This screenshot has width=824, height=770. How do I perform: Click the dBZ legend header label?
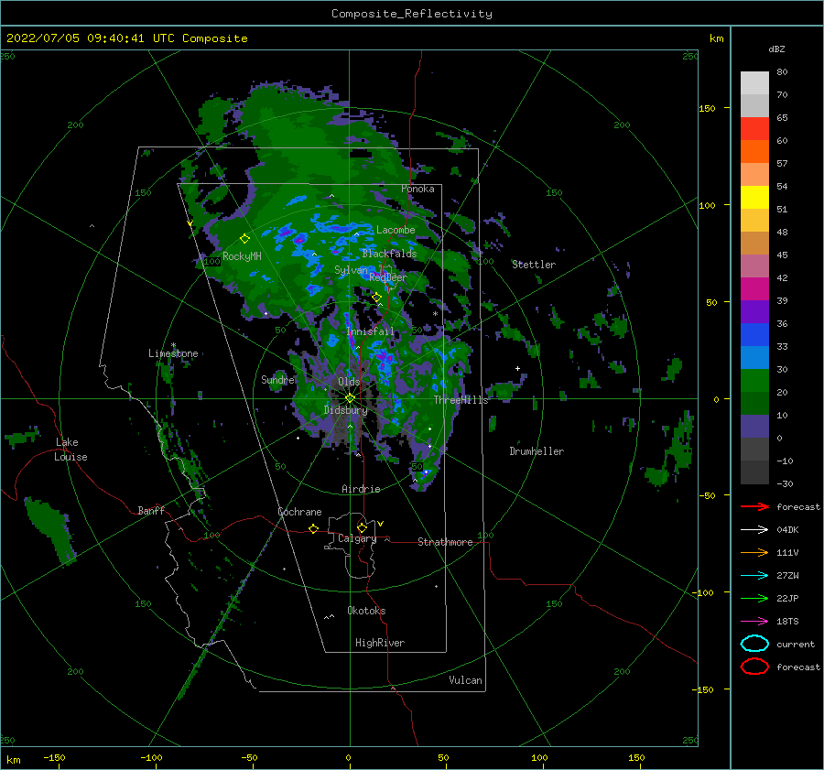[776, 49]
